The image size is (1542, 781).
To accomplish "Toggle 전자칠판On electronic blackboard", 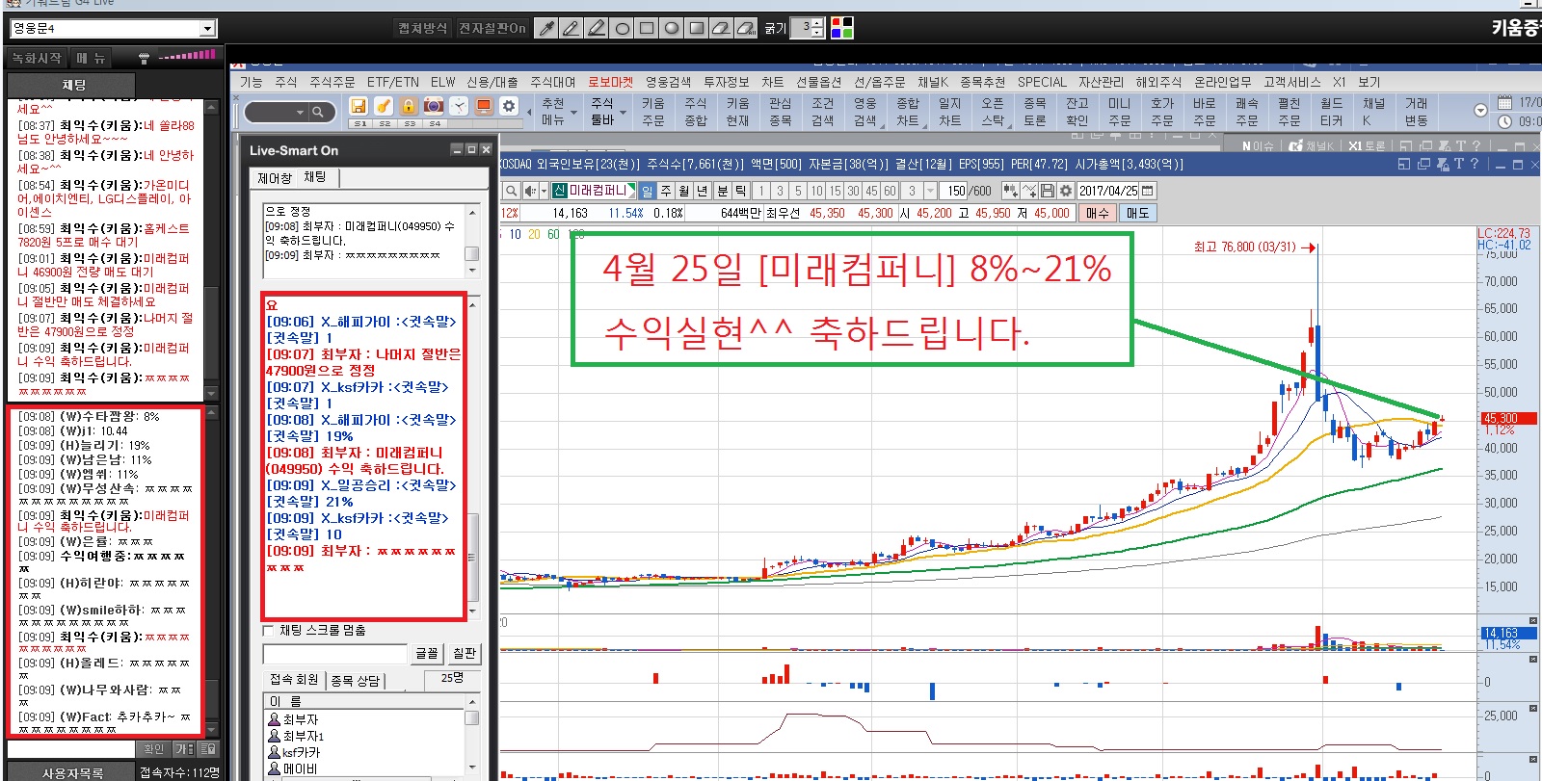I will coord(492,29).
